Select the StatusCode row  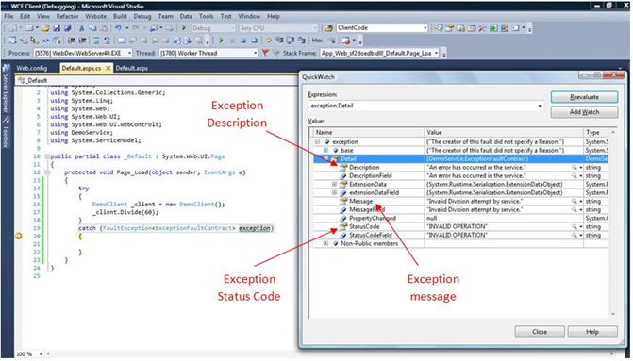[460, 226]
